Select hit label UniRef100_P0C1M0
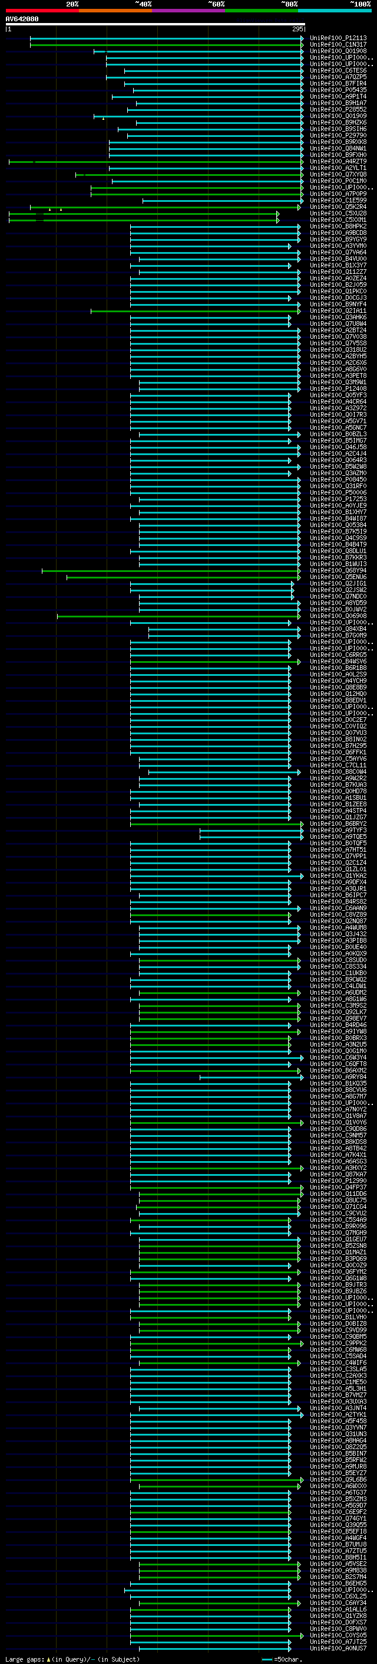The height and width of the screenshot is (1664, 377). click(x=338, y=181)
